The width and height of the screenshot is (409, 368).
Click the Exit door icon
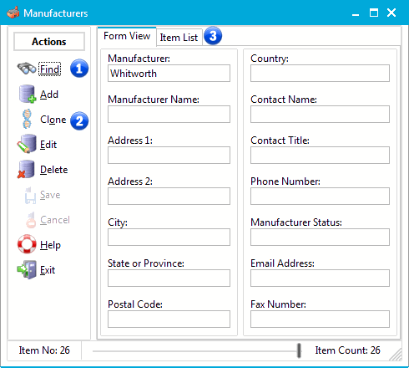coord(27,269)
